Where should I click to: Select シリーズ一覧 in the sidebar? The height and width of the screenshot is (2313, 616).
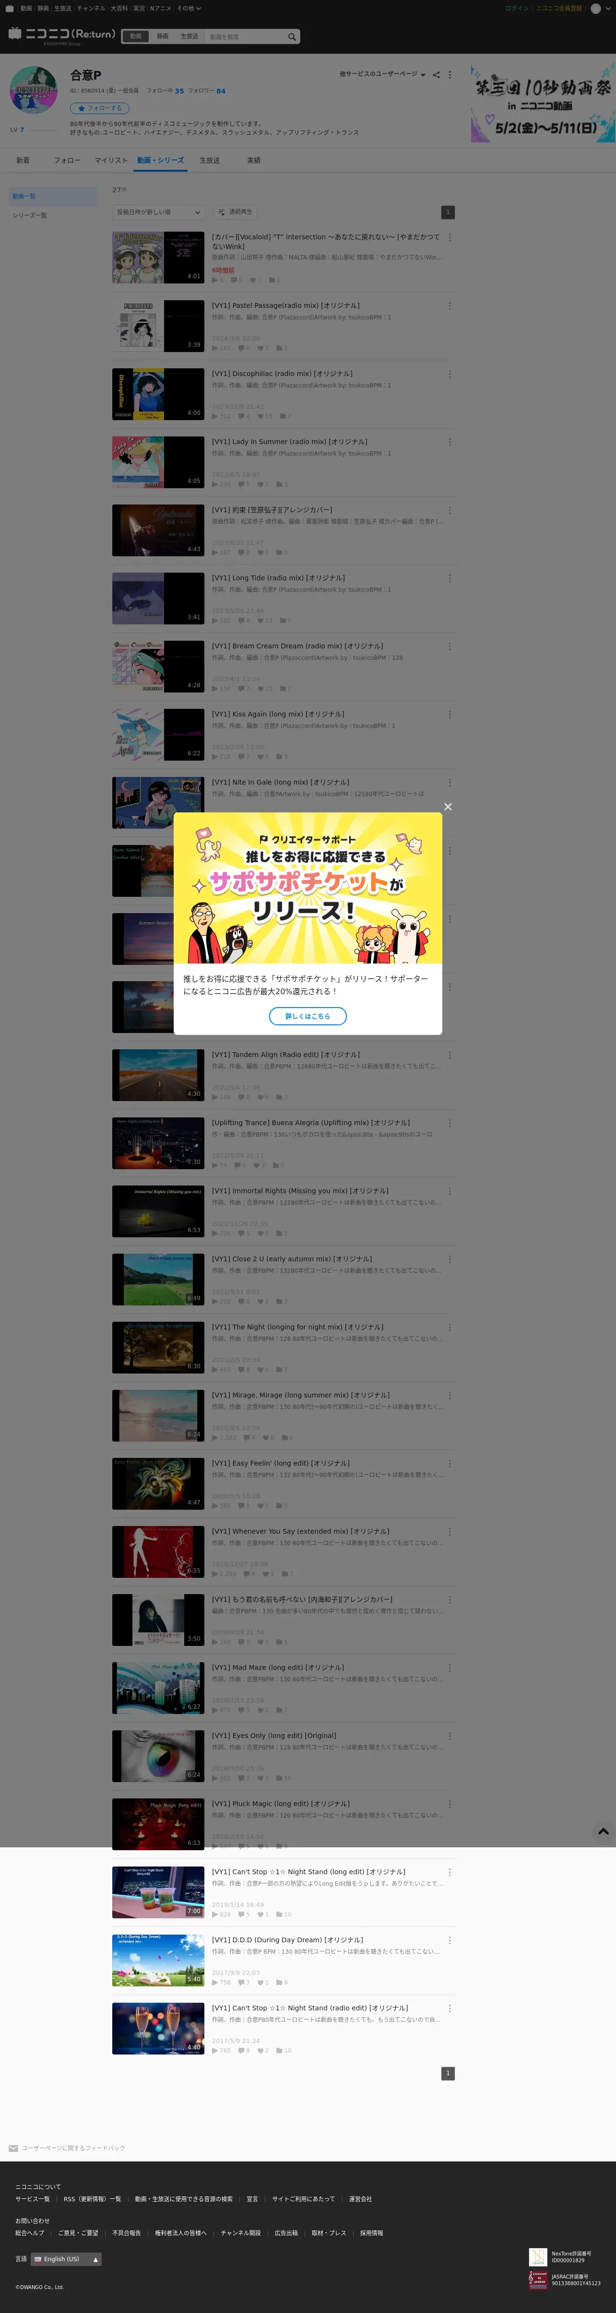[53, 215]
